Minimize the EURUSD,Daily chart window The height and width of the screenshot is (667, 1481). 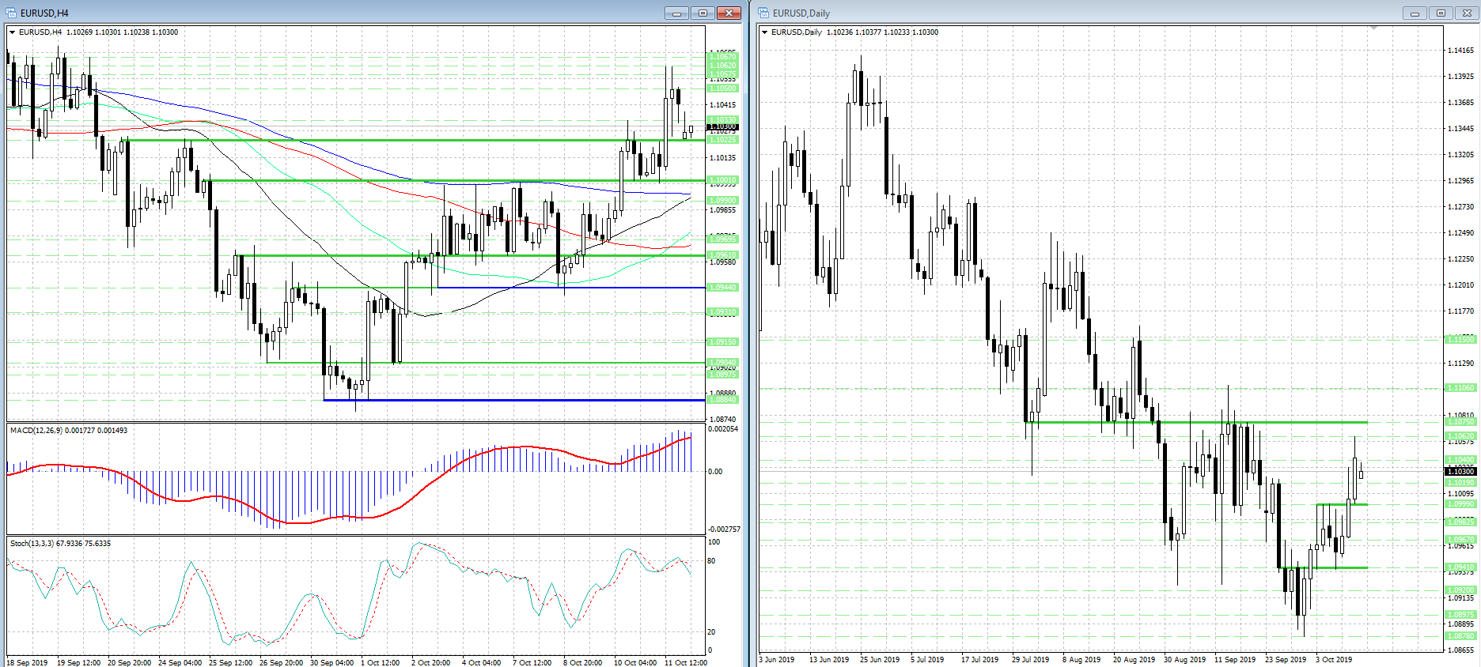coord(1415,13)
